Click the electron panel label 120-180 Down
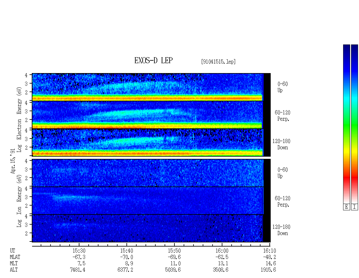359x278 pixels. (281, 145)
